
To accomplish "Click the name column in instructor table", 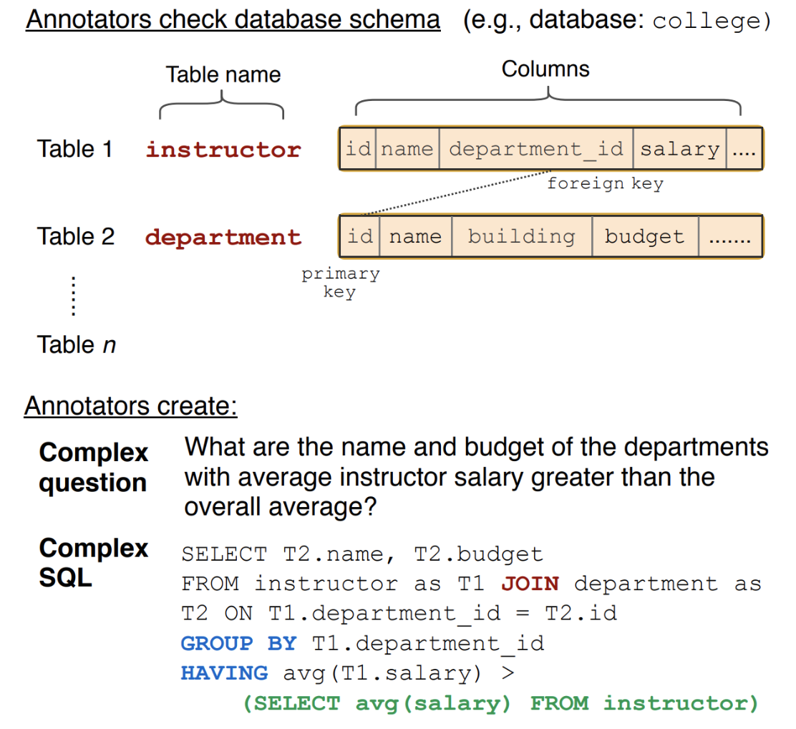I will [407, 149].
